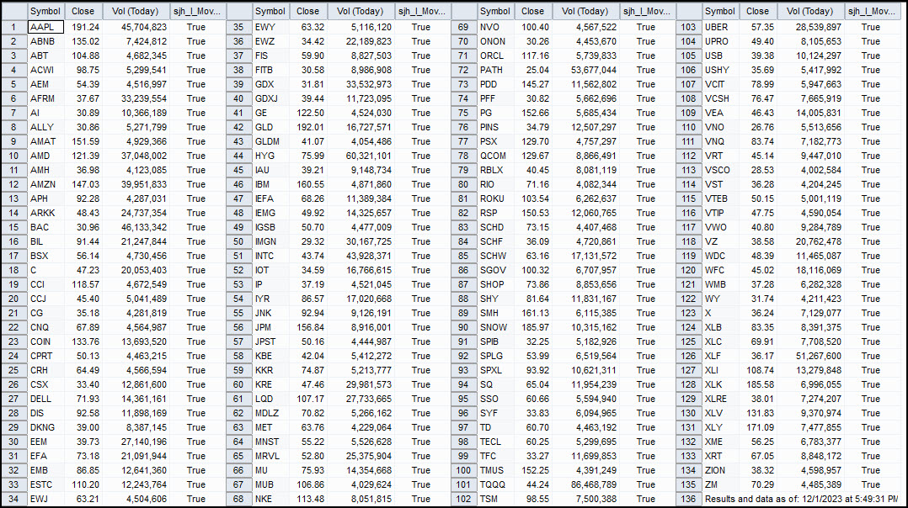Select the EWJ symbol cell

(x=45, y=499)
